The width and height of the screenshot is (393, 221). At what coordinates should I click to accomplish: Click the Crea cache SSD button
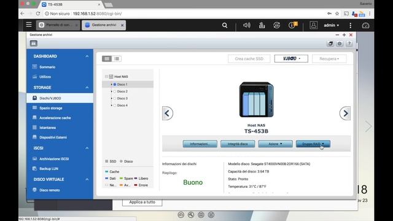pyautogui.click(x=249, y=59)
